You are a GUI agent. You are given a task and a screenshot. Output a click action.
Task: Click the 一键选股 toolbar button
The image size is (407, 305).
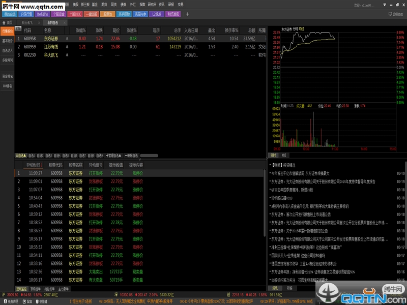point(92,14)
